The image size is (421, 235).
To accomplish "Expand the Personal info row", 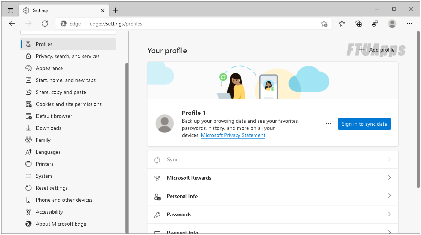I will coord(272,196).
